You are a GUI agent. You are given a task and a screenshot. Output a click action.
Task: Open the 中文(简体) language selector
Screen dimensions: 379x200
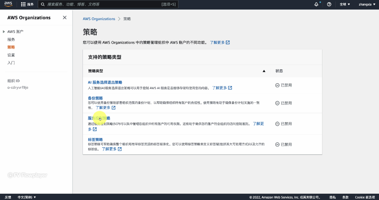27,197
